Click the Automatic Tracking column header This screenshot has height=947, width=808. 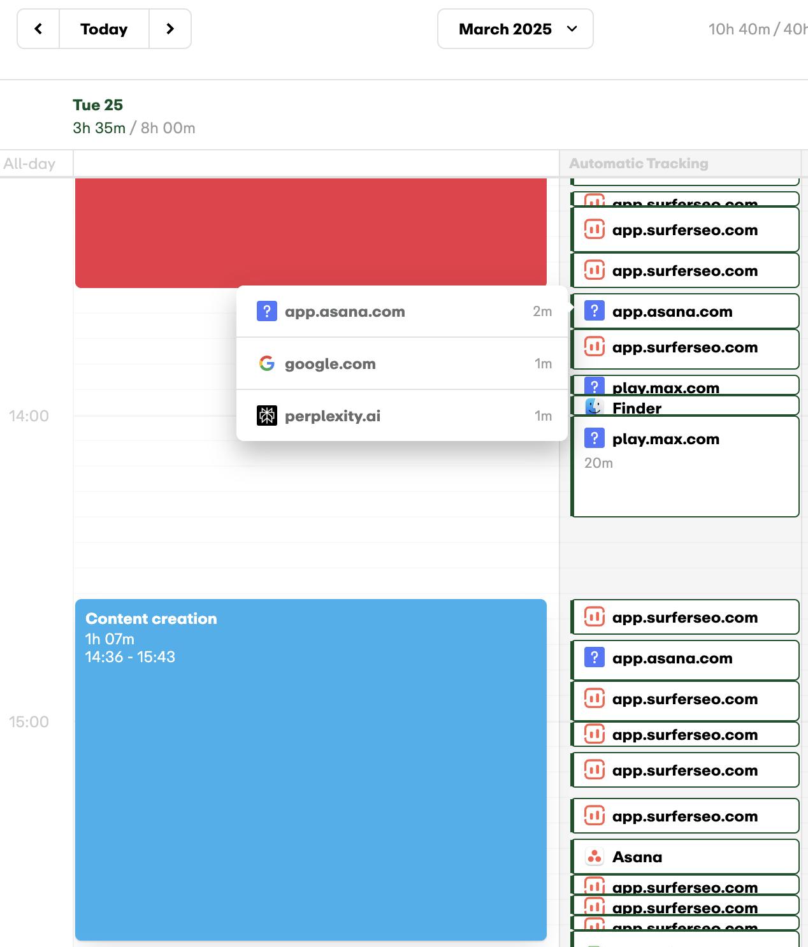(638, 164)
